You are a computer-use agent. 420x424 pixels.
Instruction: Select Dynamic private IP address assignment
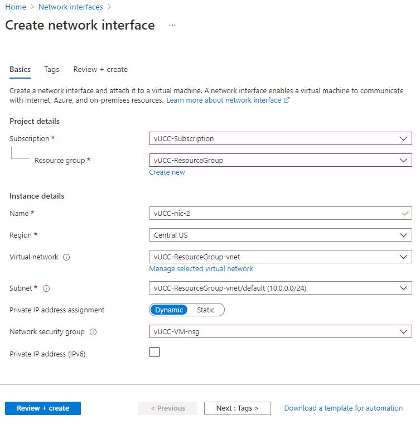(x=168, y=310)
